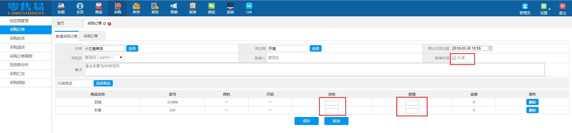
Task: Open 采购订单跟踪 in the sidebar
Action: click(x=26, y=56)
